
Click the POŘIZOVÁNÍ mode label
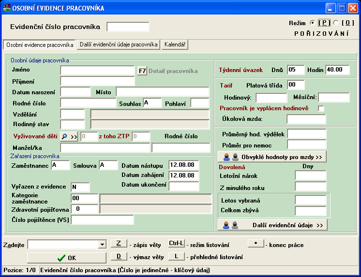tap(321, 33)
